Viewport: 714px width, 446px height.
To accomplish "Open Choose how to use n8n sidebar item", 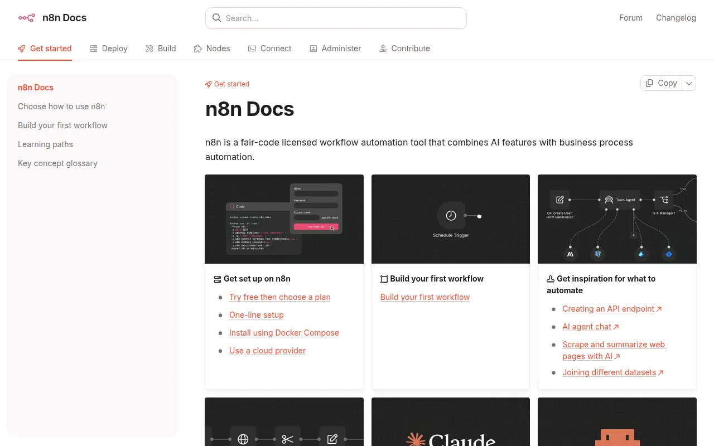I will (61, 106).
